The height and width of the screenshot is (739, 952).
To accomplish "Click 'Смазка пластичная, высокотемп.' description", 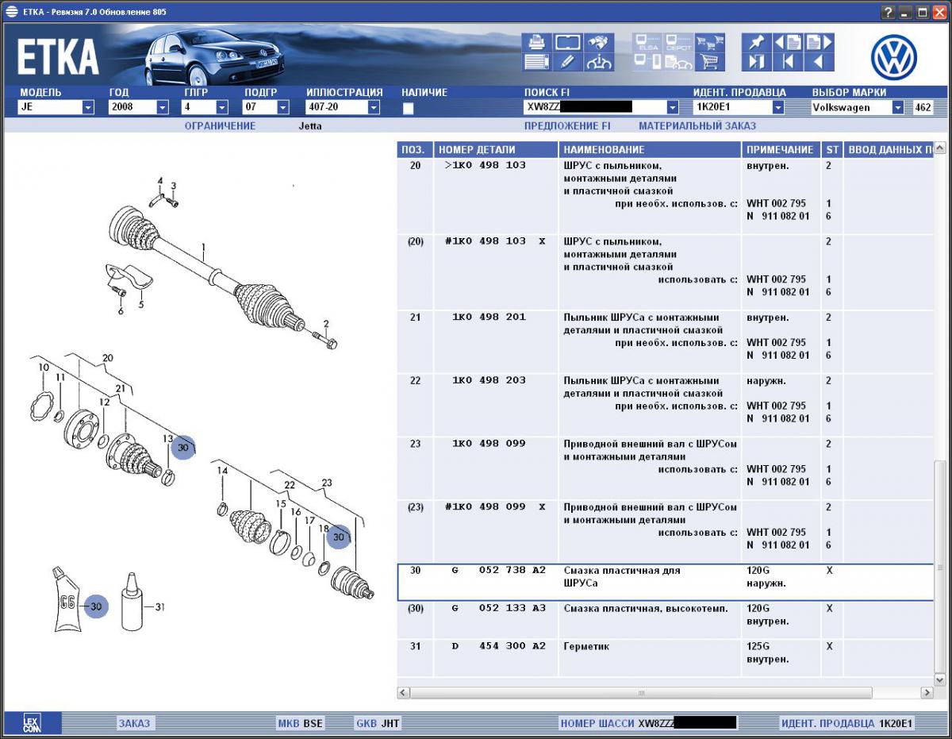I will 646,608.
